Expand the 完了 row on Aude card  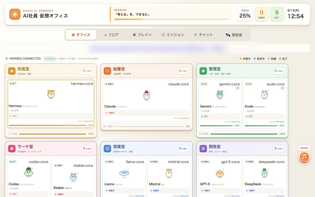pyautogui.click(x=264, y=116)
